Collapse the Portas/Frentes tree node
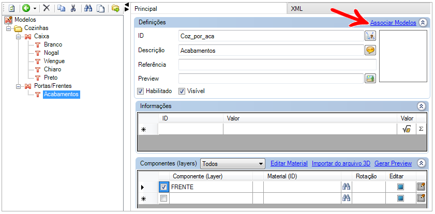Viewport: 435px width, 214px height. click(x=18, y=86)
